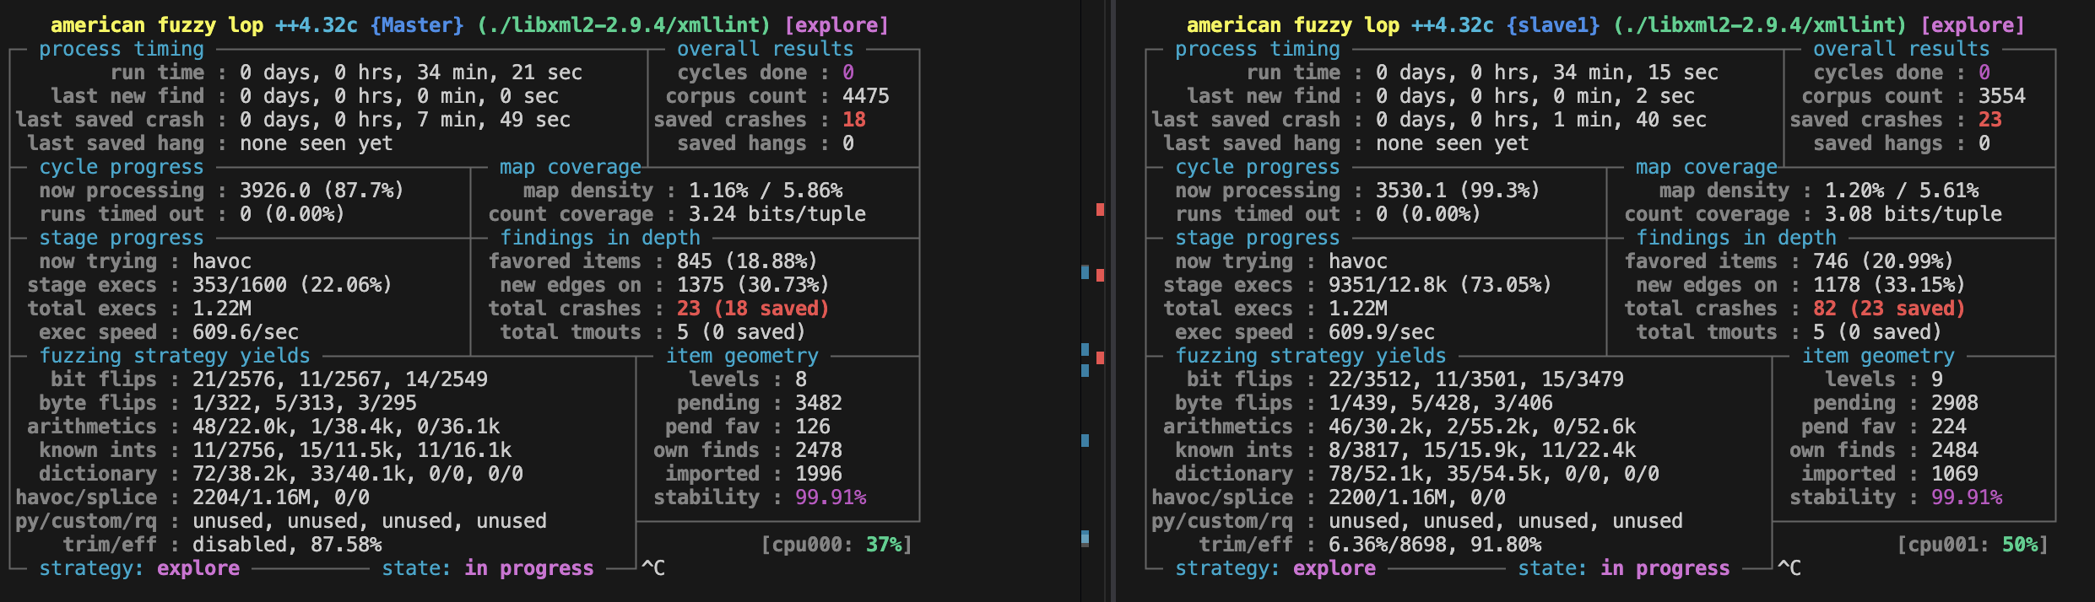Click total crashes 82 (23 saved) text
The image size is (2095, 602).
(1888, 309)
